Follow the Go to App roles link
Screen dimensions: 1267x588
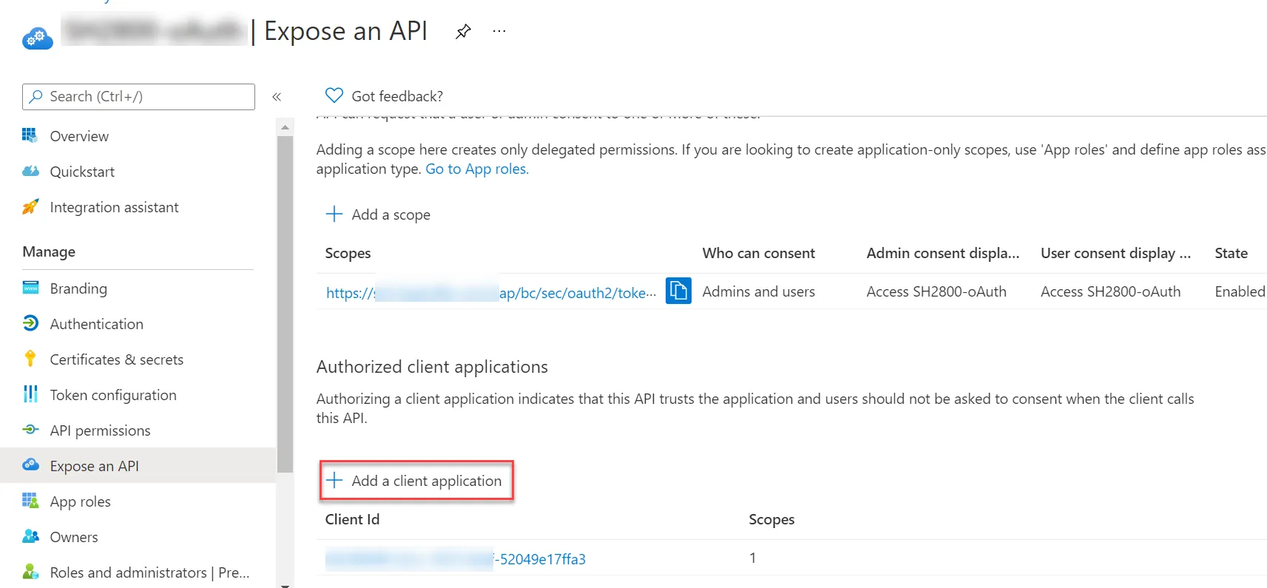[x=477, y=169]
